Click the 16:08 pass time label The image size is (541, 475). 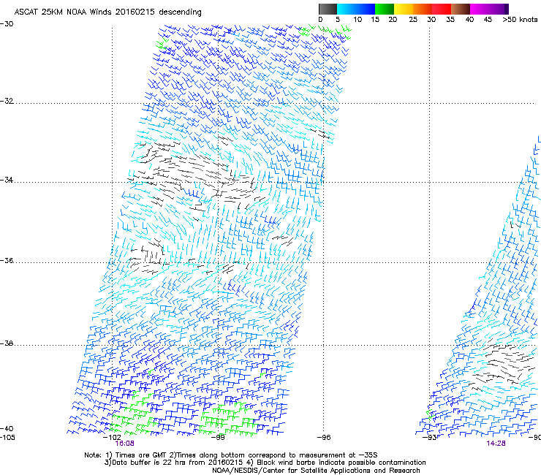tap(124, 444)
